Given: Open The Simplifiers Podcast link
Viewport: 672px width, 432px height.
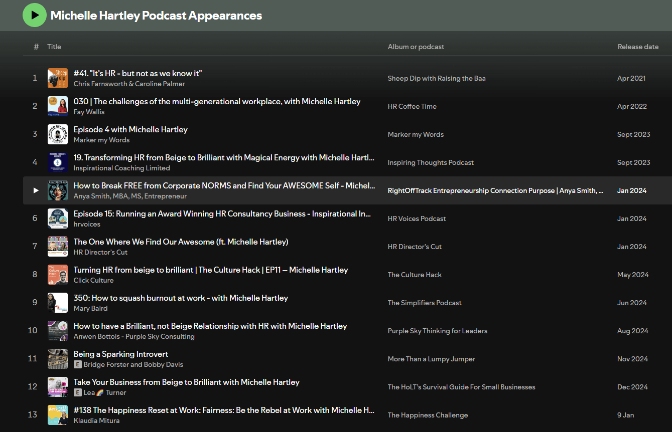Looking at the screenshot, I should [x=425, y=303].
